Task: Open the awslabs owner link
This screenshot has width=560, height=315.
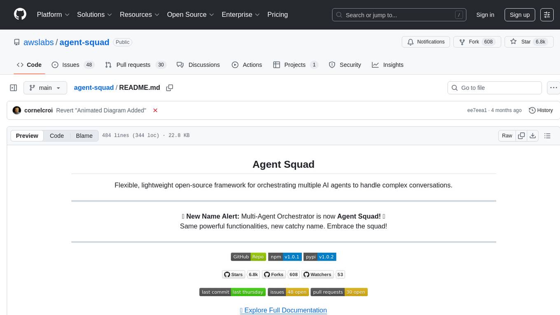Action: click(x=39, y=42)
